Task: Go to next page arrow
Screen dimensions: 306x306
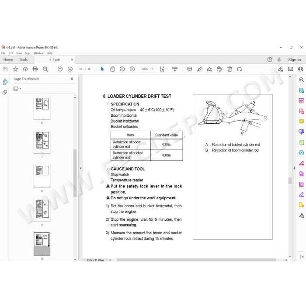Action: [x=70, y=69]
